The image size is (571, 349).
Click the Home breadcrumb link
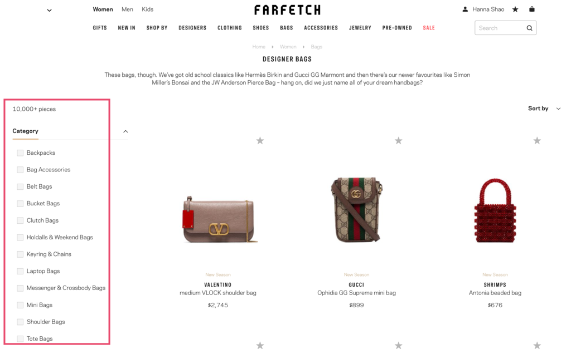pos(259,47)
